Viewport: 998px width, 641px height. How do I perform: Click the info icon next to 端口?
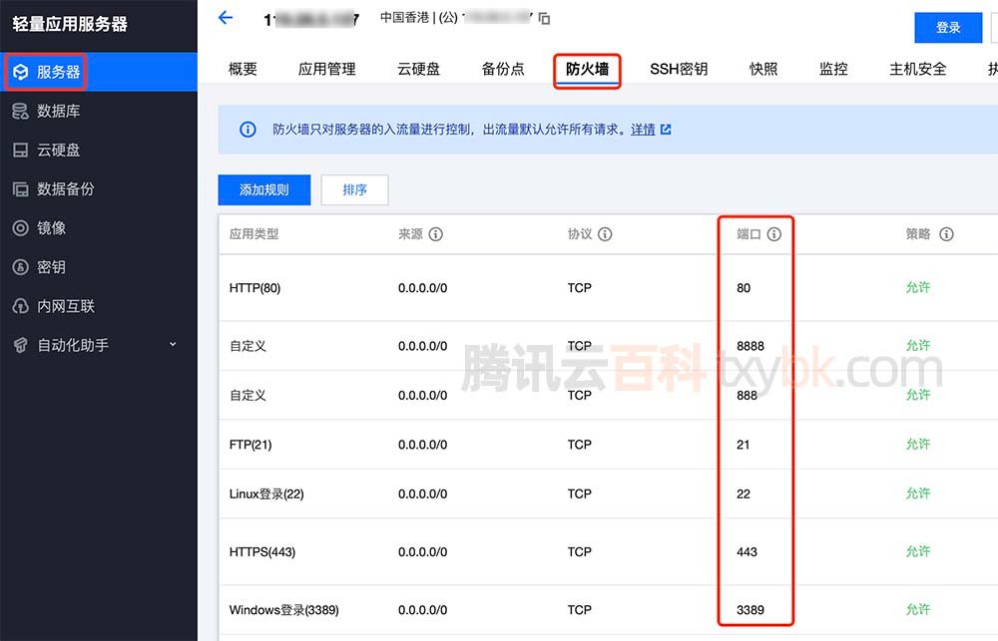click(x=774, y=234)
